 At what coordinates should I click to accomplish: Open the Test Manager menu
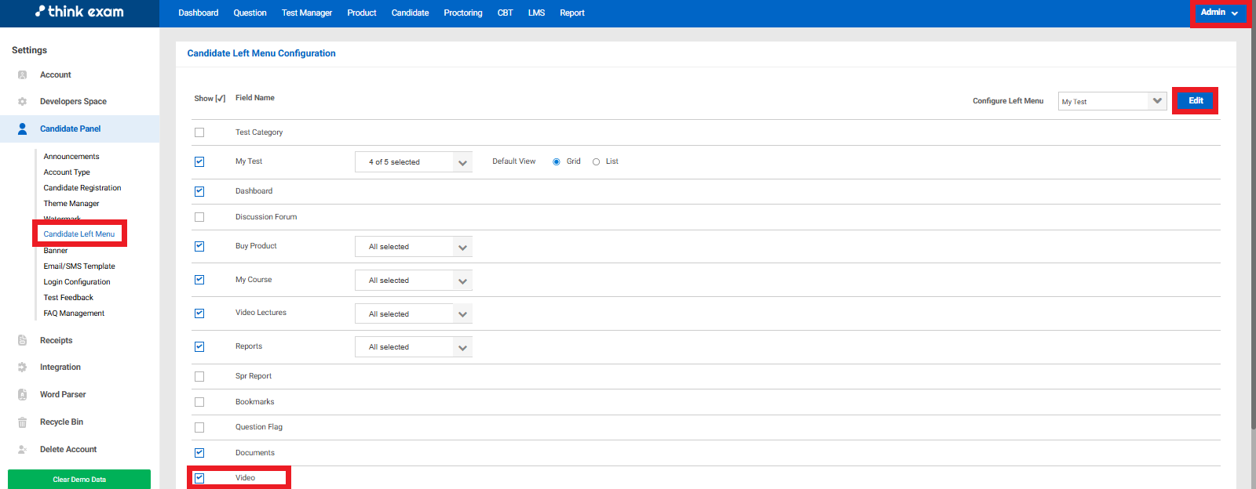click(306, 13)
